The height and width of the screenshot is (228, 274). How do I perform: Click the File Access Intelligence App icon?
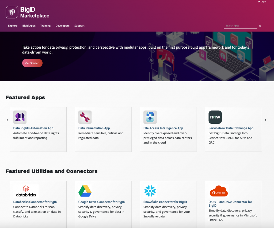click(150, 117)
